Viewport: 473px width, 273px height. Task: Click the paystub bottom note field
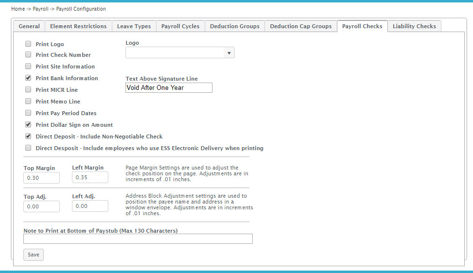tap(138, 239)
